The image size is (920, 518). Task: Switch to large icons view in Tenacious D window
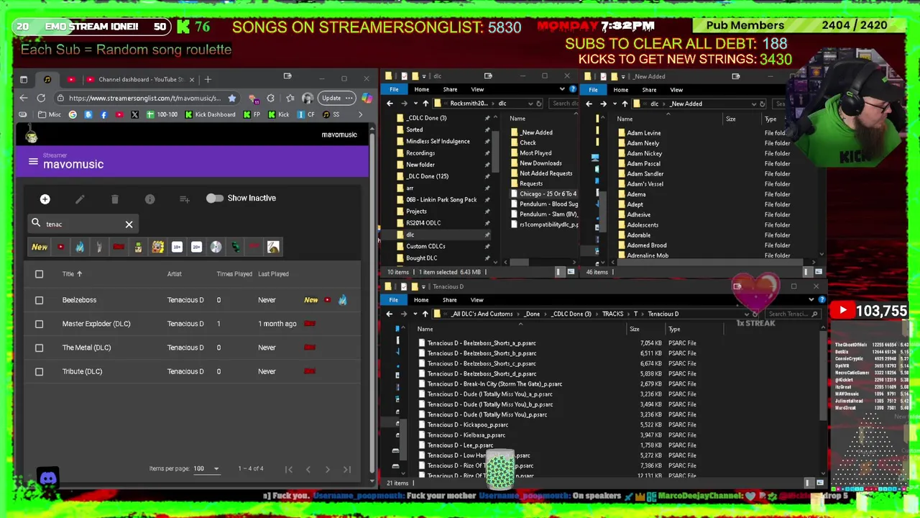click(x=819, y=483)
